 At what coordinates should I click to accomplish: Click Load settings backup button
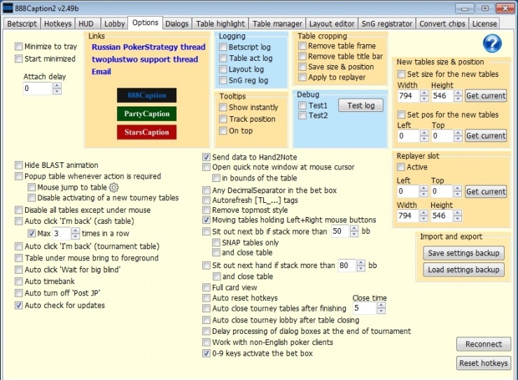click(463, 269)
